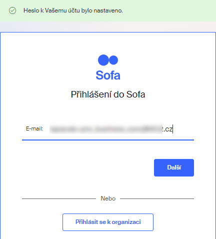This screenshot has width=216, height=239.
Task: Click the divider line left of Nebo
Action: coord(59,198)
